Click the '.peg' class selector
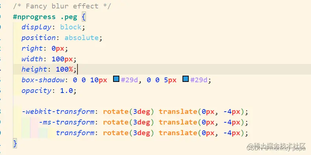This screenshot has width=311, height=155. pyautogui.click(x=69, y=17)
